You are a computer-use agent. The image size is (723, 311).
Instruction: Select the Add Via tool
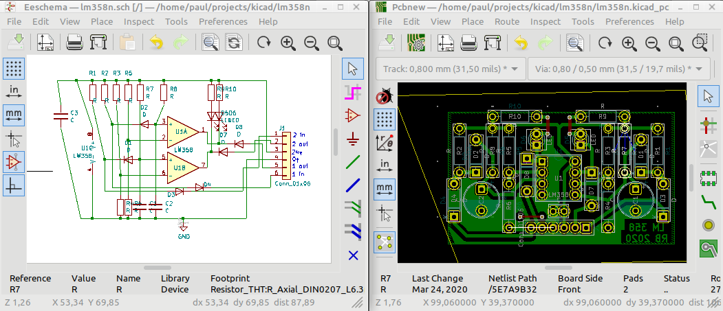tap(708, 224)
